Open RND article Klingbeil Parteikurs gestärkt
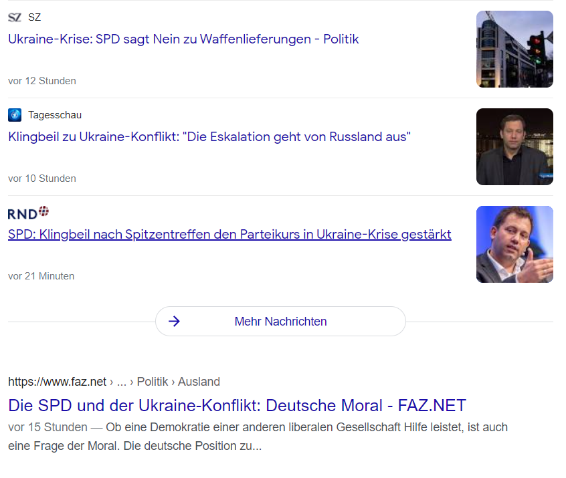566x478 pixels. tap(229, 235)
